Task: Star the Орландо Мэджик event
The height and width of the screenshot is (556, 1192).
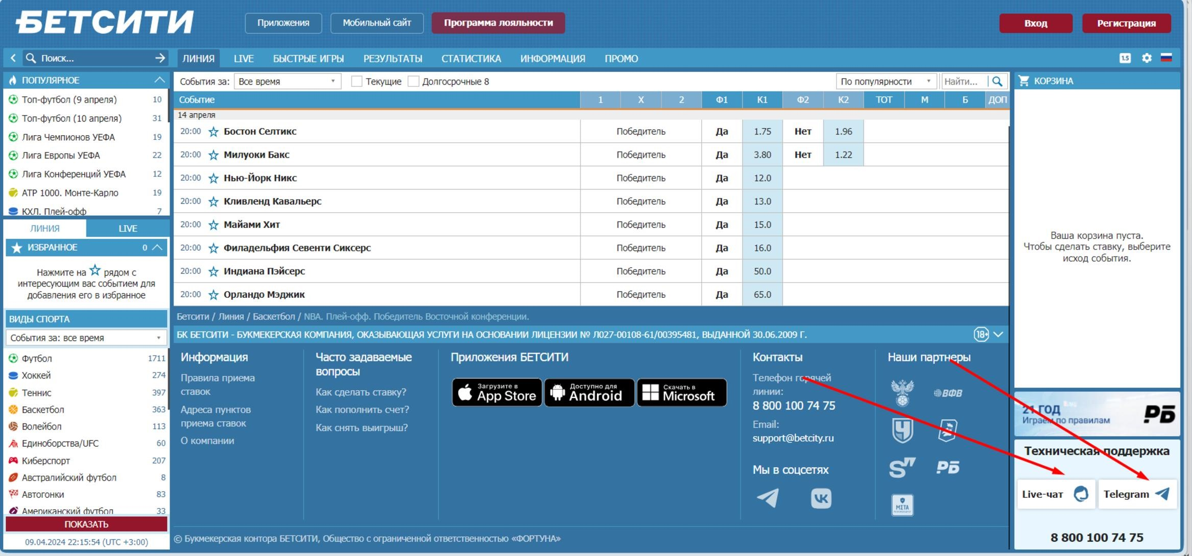Action: pos(213,295)
